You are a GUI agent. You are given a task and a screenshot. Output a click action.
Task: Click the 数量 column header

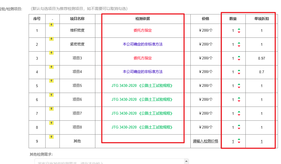[233, 19]
